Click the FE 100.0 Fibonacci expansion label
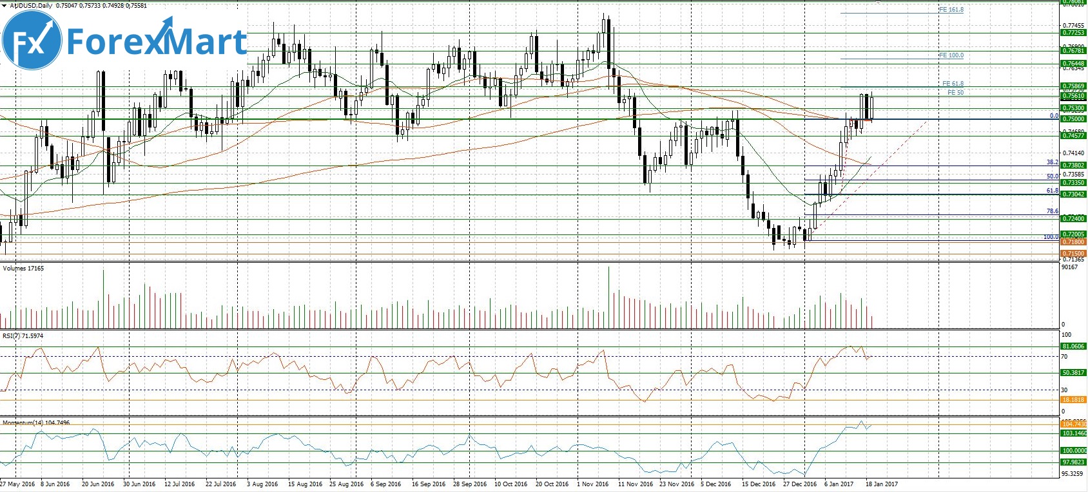 (951, 55)
